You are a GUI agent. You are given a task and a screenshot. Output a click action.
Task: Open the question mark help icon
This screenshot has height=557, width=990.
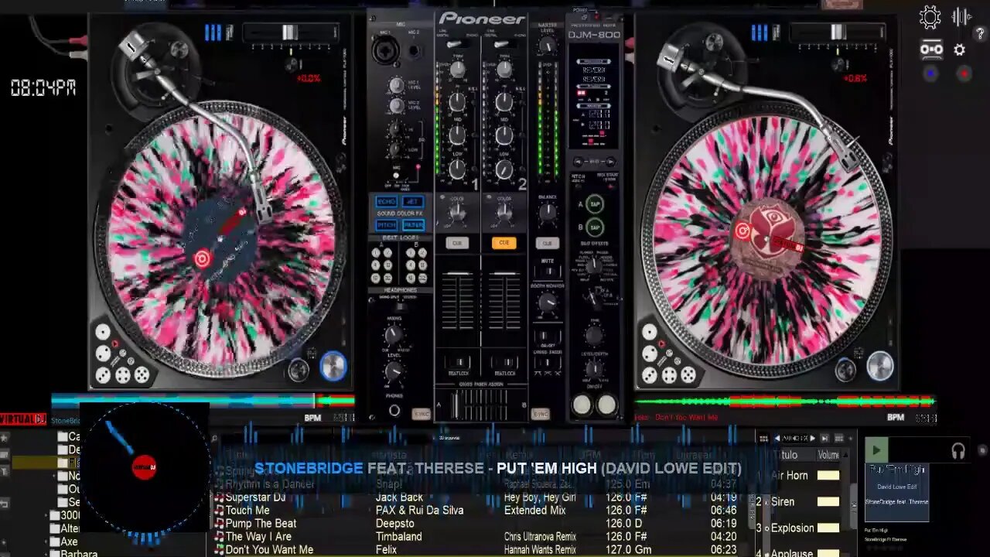[x=980, y=34]
